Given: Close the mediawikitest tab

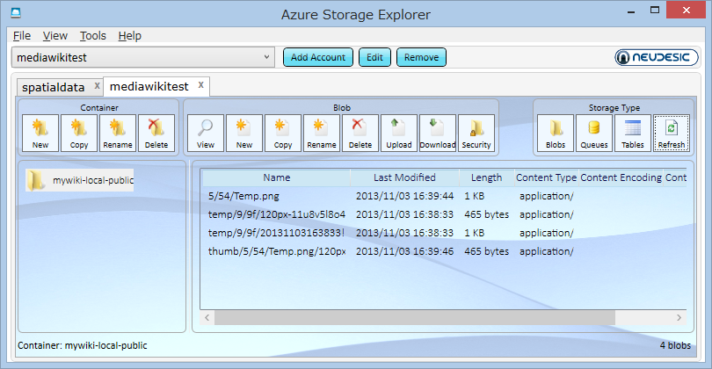Looking at the screenshot, I should (200, 84).
